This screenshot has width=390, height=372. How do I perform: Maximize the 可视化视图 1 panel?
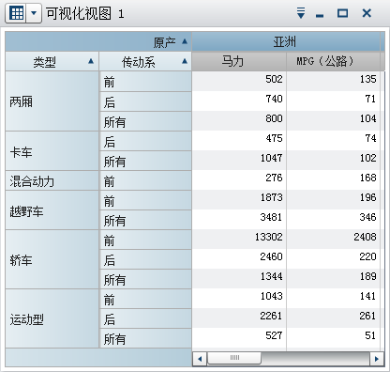pyautogui.click(x=342, y=13)
